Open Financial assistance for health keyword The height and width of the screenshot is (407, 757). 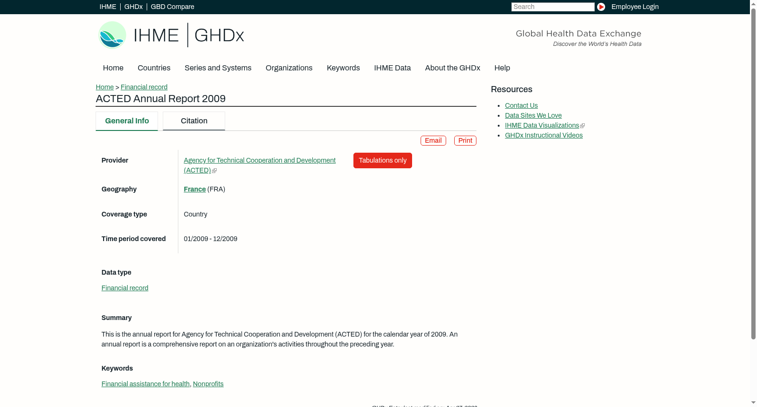click(x=146, y=384)
